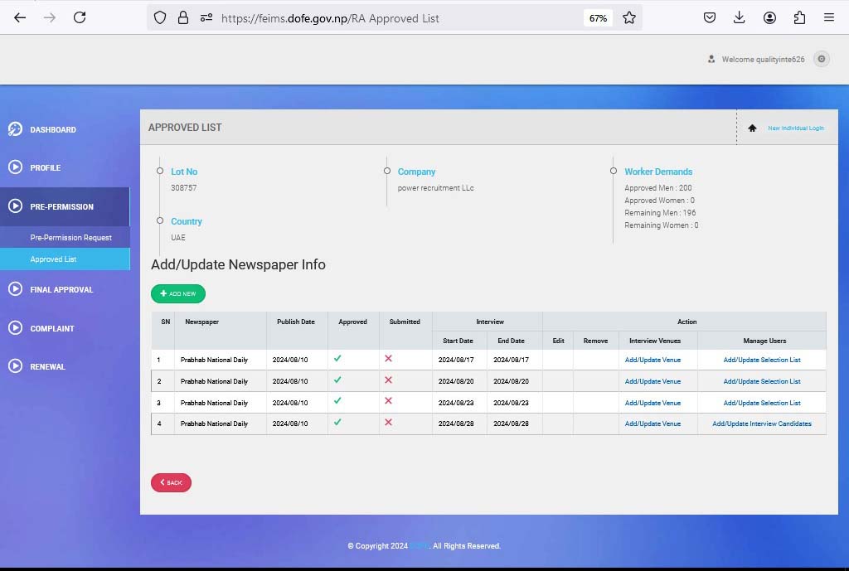Click the red Back button
The image size is (849, 571).
(171, 482)
